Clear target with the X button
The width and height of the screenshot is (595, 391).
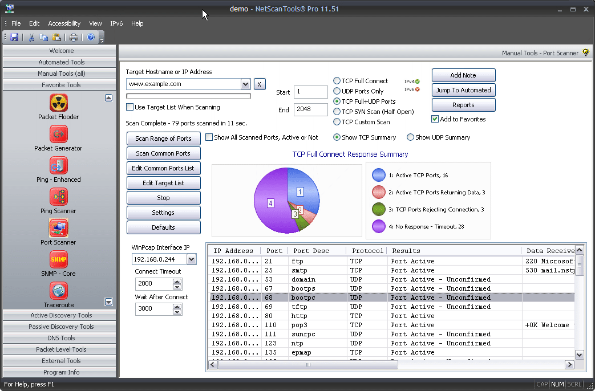(x=259, y=84)
